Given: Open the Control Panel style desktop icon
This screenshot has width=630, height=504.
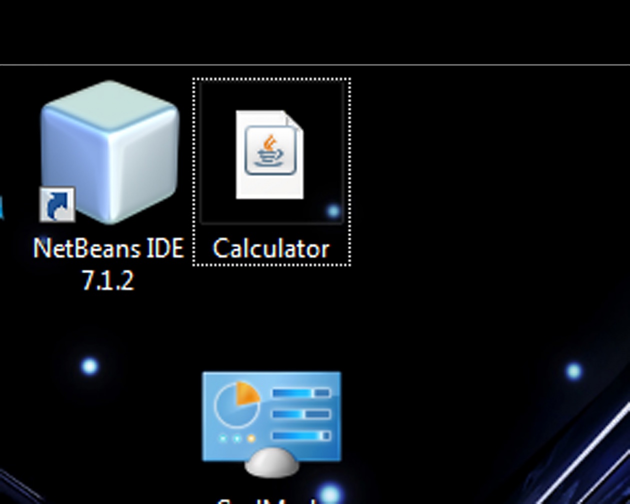Looking at the screenshot, I should 271,424.
